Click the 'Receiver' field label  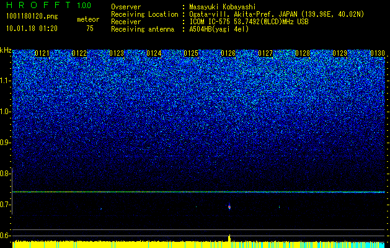pyautogui.click(x=126, y=22)
